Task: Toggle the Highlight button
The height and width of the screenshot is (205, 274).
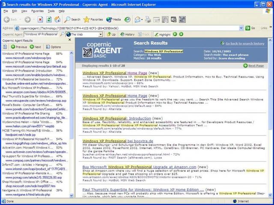Action: tap(162, 34)
